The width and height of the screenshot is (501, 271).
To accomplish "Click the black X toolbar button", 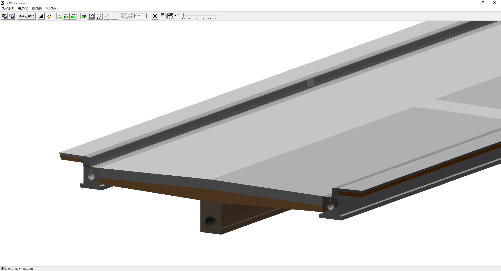I will point(155,16).
